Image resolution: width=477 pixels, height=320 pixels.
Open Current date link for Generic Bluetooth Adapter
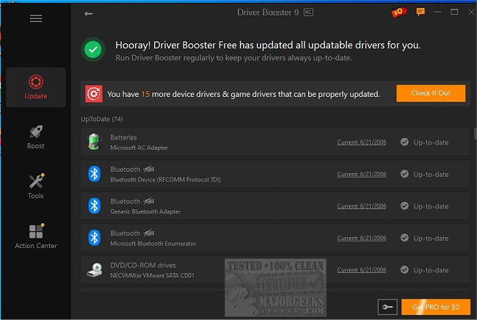pos(361,206)
